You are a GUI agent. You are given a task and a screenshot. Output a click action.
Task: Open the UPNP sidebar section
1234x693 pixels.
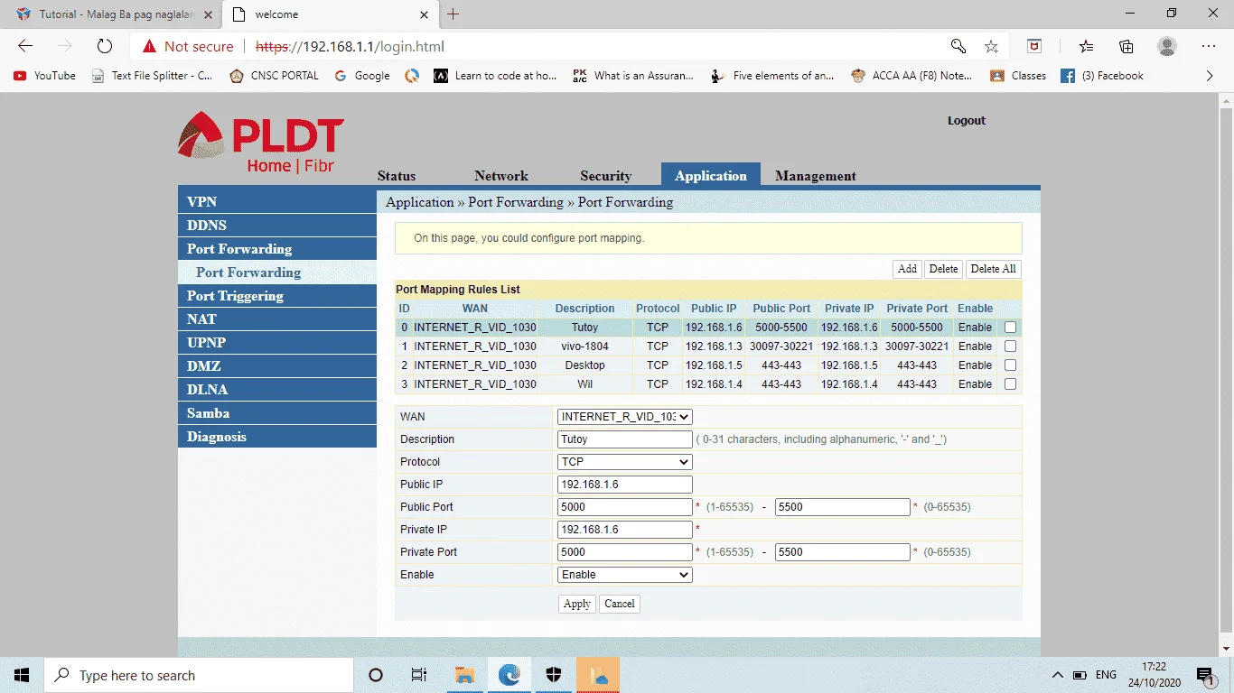(277, 343)
